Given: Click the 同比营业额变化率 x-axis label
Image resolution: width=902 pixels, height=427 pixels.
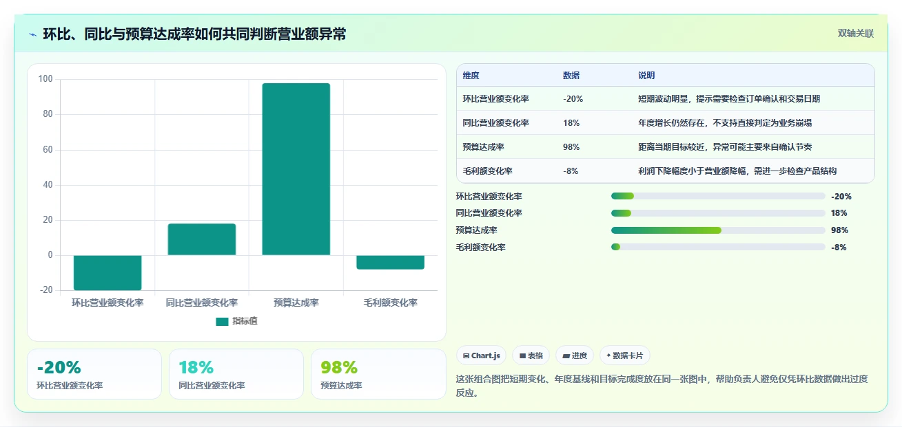Looking at the screenshot, I should (202, 303).
